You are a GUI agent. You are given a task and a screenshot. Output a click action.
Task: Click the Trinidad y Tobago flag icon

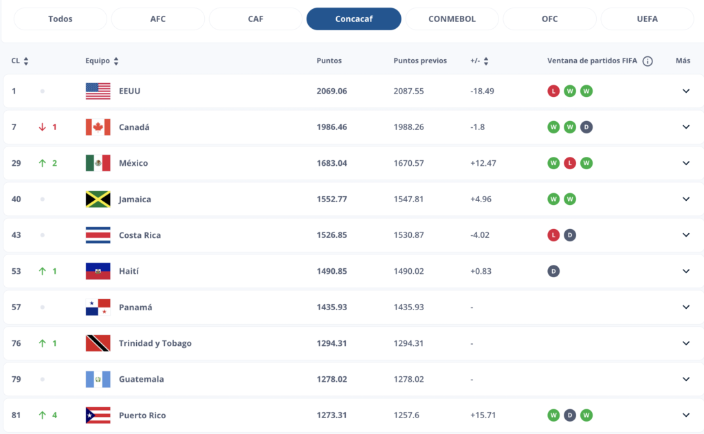point(98,343)
